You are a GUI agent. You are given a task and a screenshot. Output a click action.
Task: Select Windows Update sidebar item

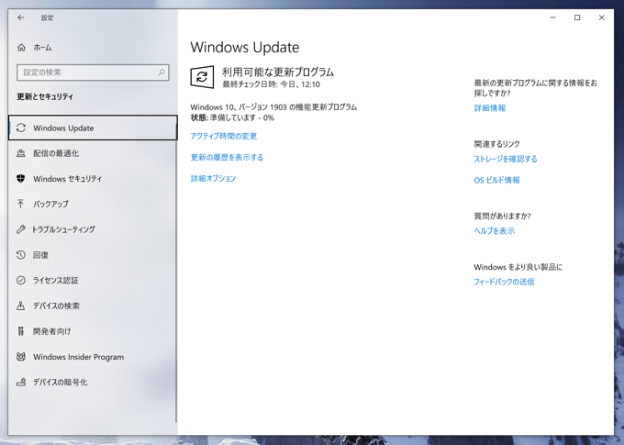pyautogui.click(x=93, y=128)
